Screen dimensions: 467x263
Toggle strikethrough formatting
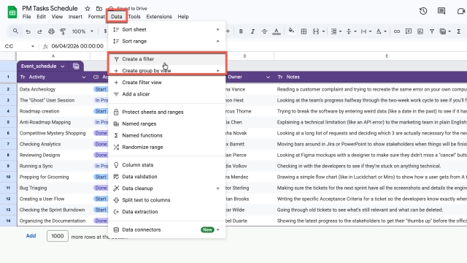[x=264, y=31]
